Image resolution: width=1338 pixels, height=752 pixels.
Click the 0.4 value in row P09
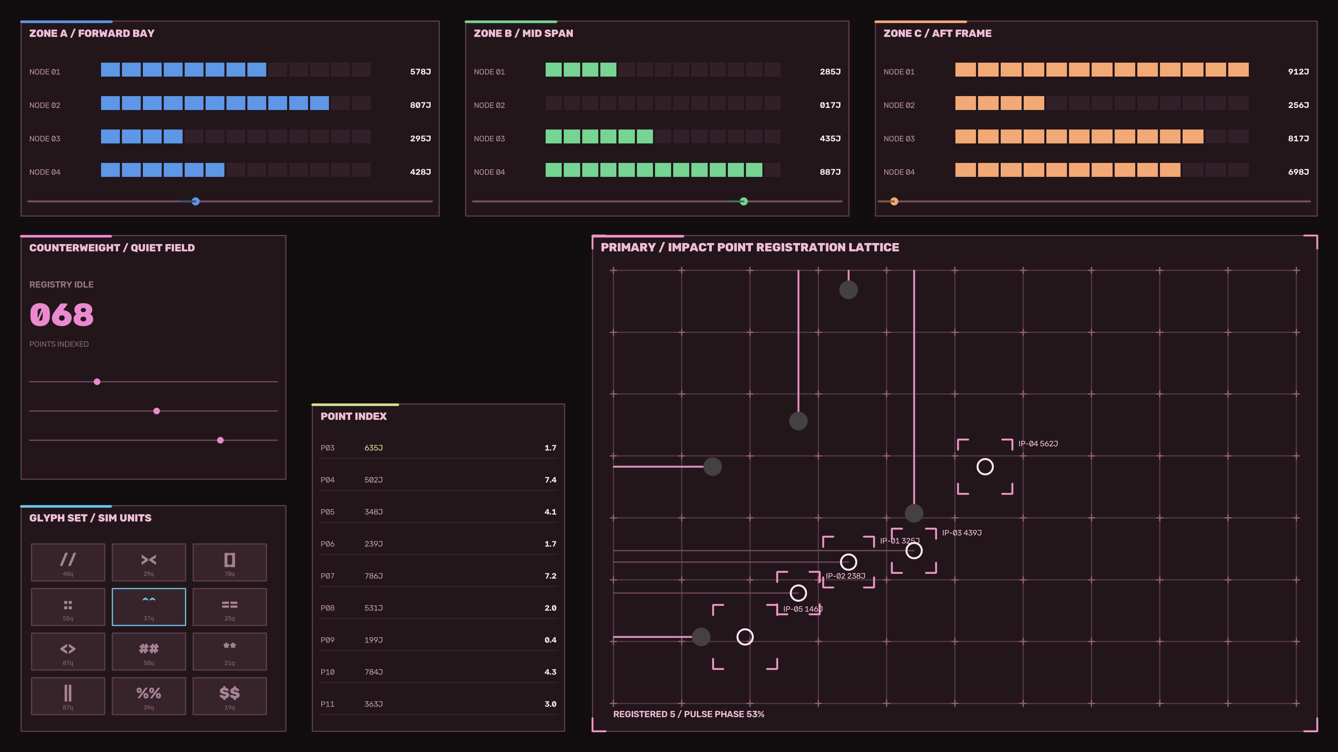pyautogui.click(x=551, y=641)
